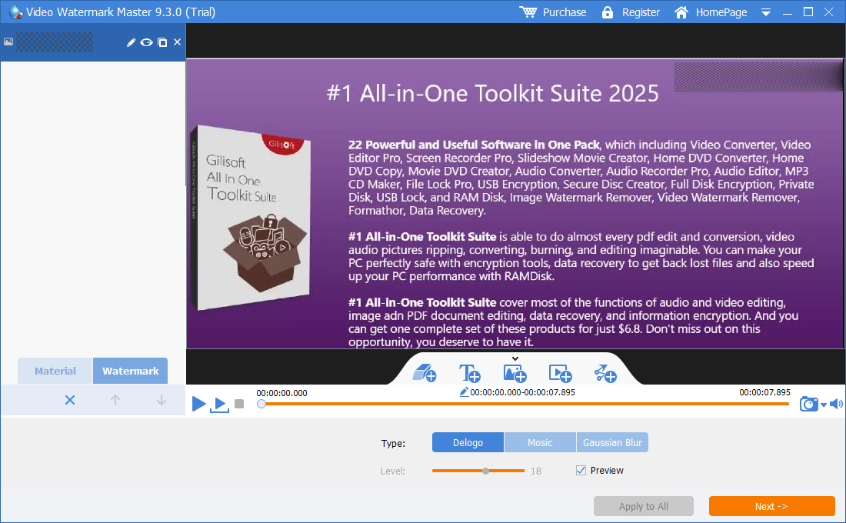This screenshot has height=523, width=846.
Task: Edit the time range with the pencil icon
Action: (x=464, y=391)
